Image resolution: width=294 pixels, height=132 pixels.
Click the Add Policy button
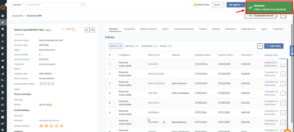[274, 46]
